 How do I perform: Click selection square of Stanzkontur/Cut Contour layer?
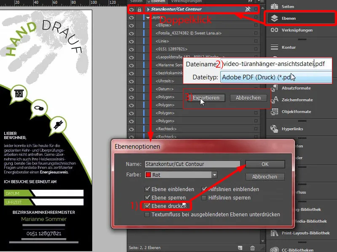256,9
